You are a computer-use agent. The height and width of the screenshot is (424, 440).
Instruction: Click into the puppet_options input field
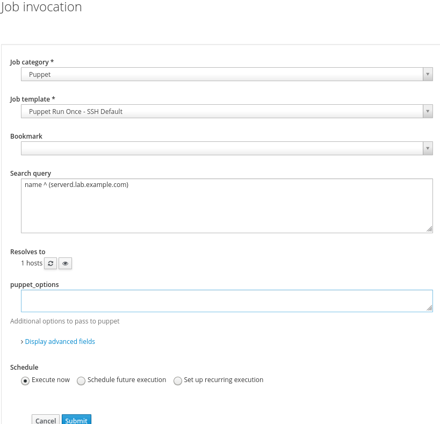tap(226, 301)
